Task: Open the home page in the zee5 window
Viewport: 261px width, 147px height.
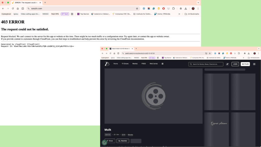Action: tap(114, 53)
